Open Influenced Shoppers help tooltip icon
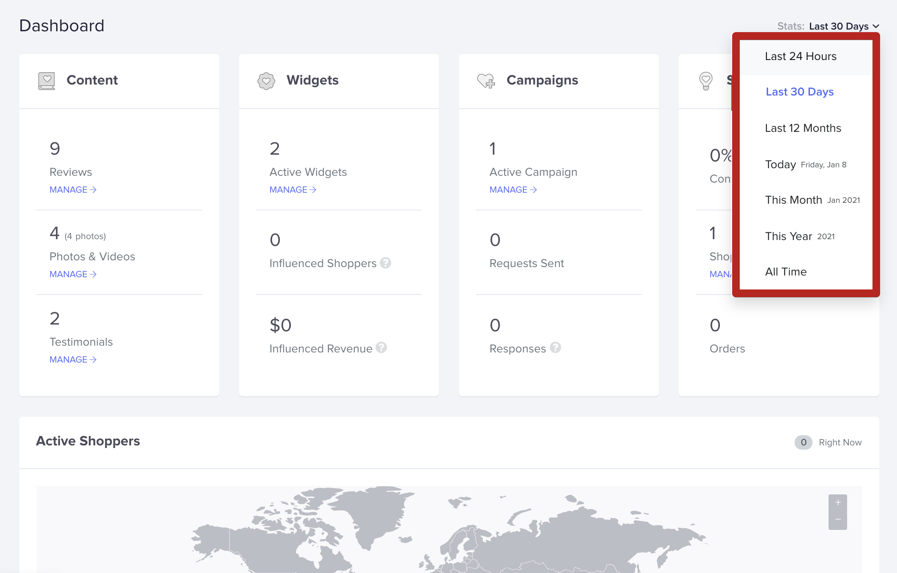The image size is (897, 573). tap(385, 263)
